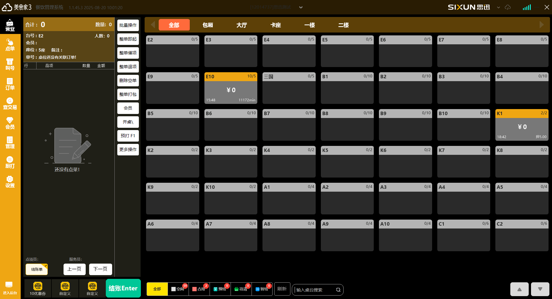Switch to the 一楼 area tab
This screenshot has height=299, width=552.
pyautogui.click(x=310, y=25)
